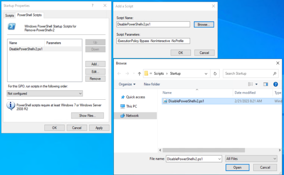Click the help question mark in Startup Properties

point(92,6)
